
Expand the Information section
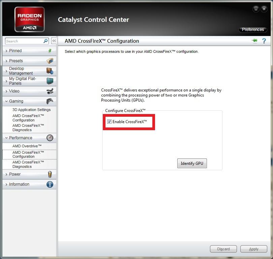pos(29,184)
